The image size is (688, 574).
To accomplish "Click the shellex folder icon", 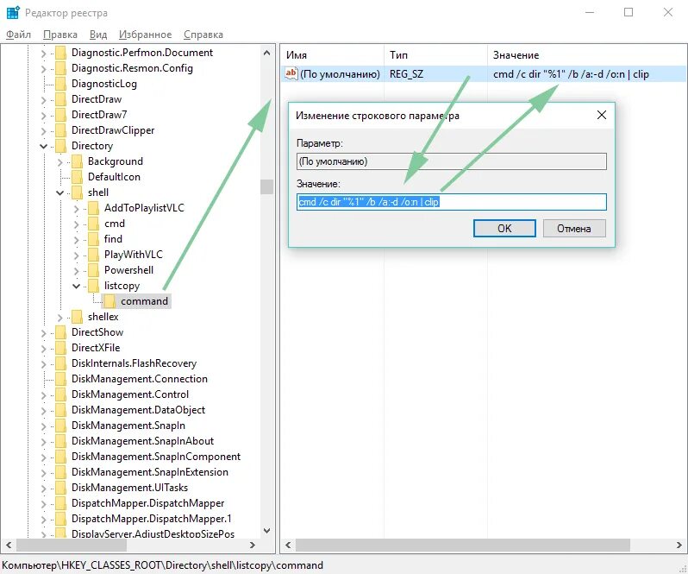I will tap(78, 317).
